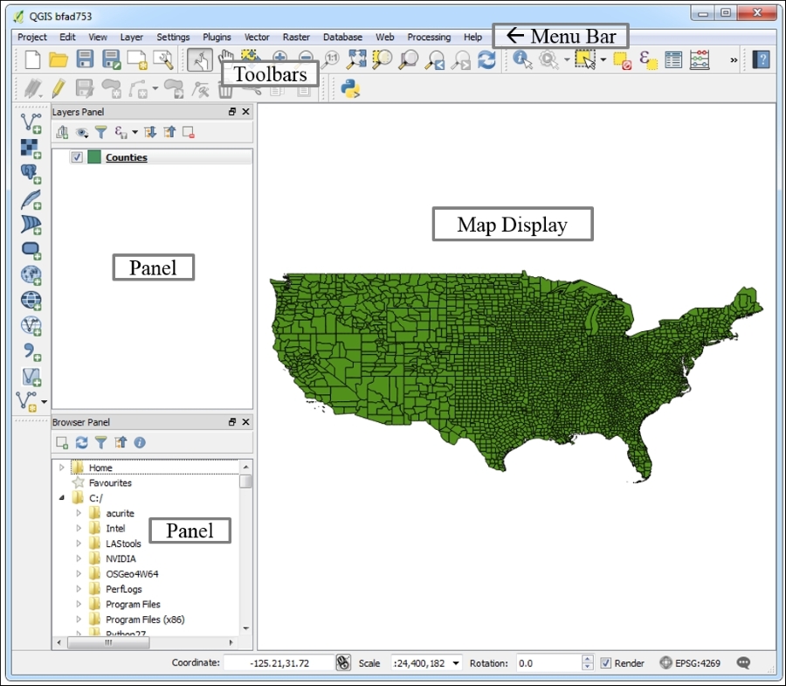Refresh the map canvas
786x686 pixels.
point(486,59)
